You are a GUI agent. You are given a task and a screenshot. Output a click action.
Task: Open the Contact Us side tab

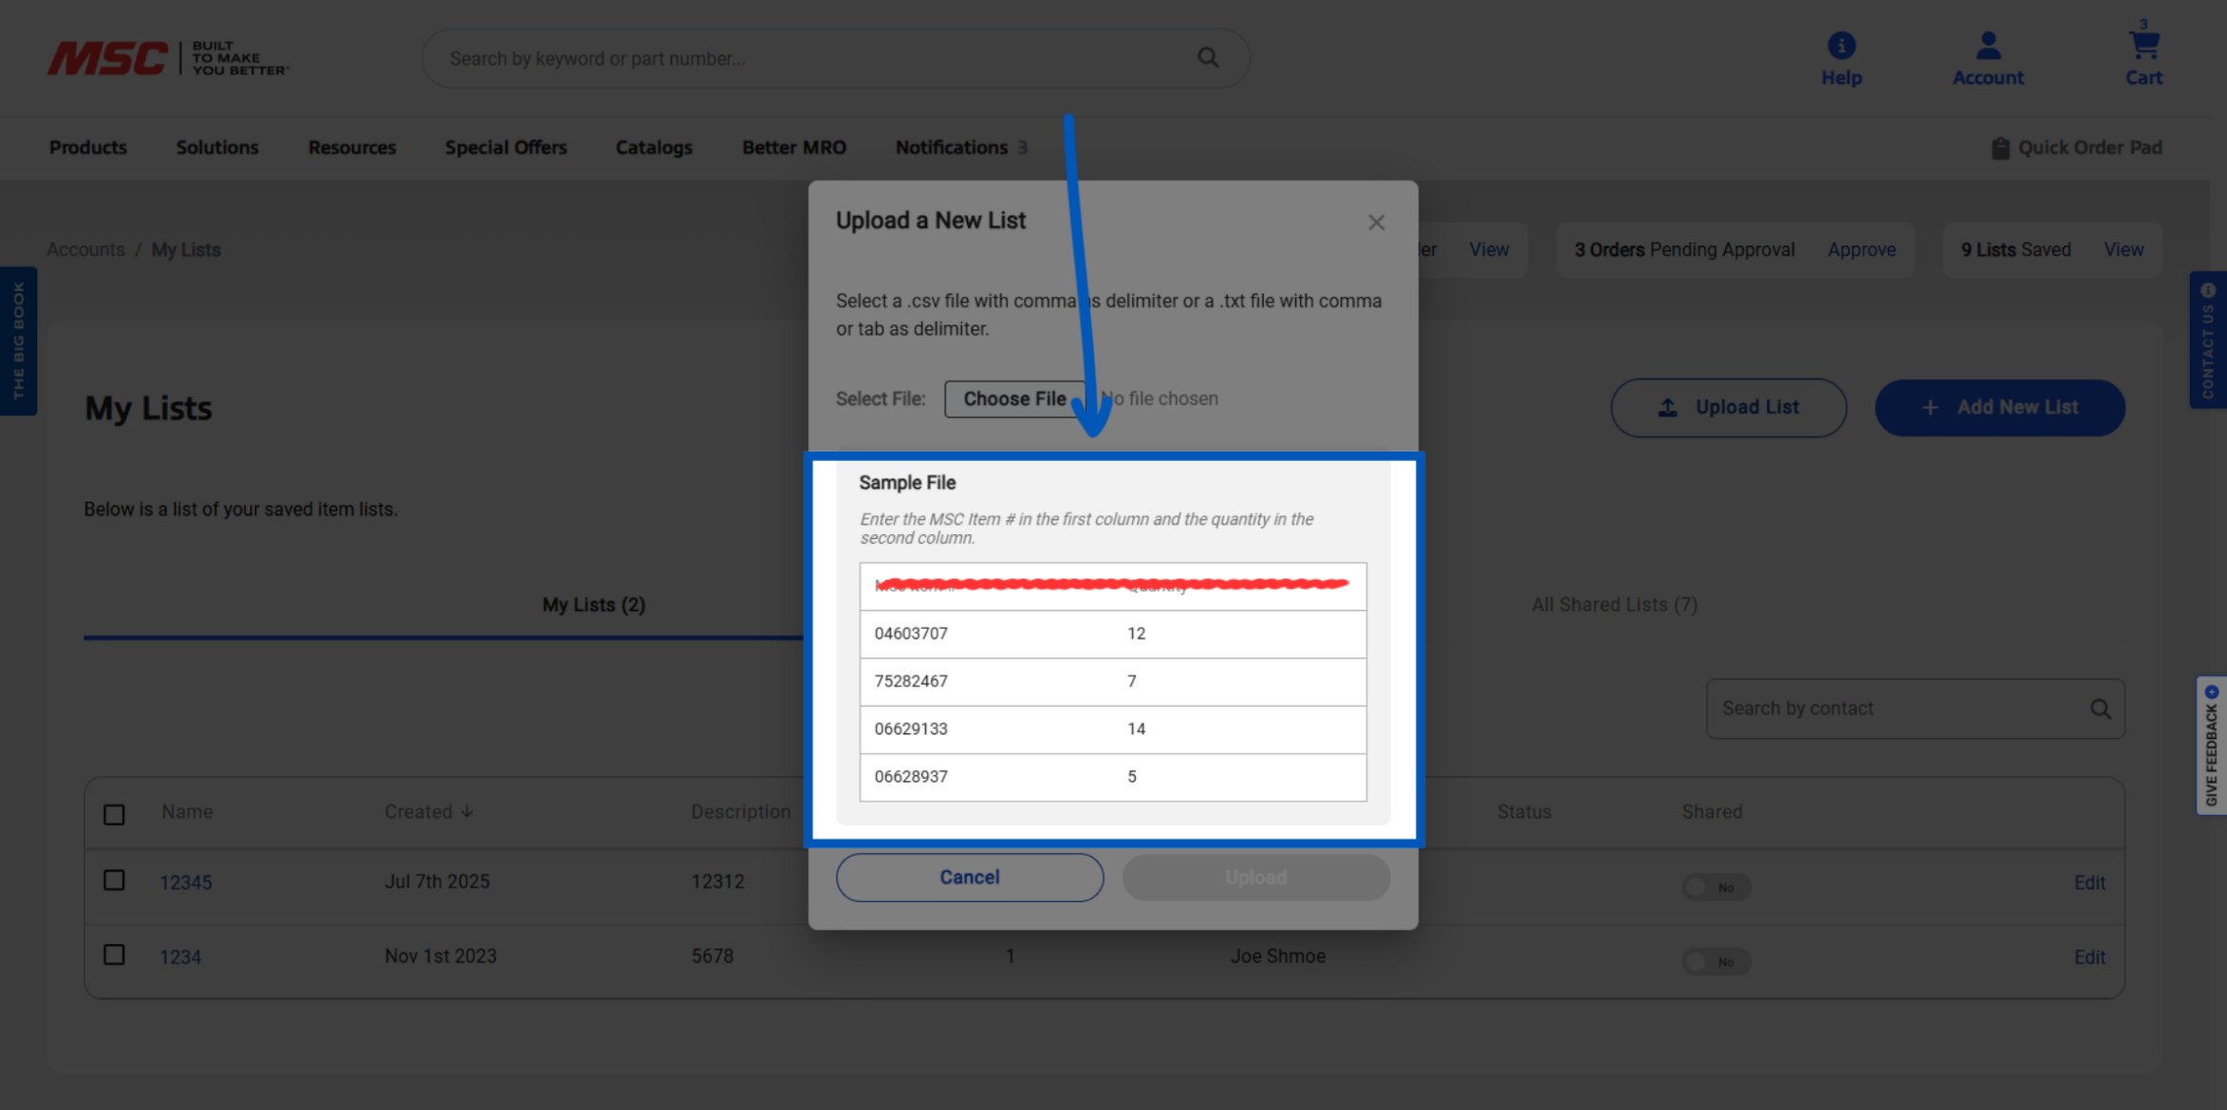tap(2208, 340)
